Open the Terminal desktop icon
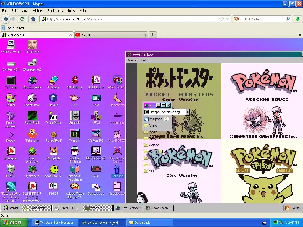This screenshot has width=303, height=227. (x=11, y=82)
